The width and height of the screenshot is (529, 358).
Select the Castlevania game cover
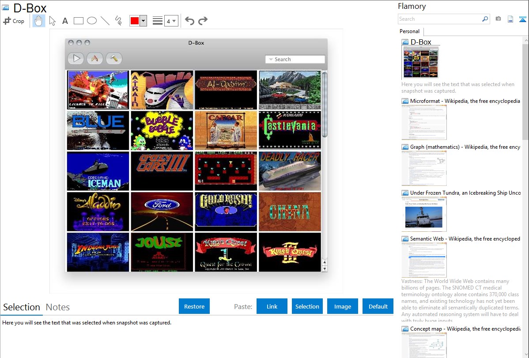290,130
